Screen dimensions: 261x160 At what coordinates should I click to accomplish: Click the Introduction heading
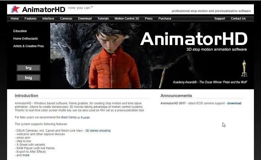tap(26, 96)
